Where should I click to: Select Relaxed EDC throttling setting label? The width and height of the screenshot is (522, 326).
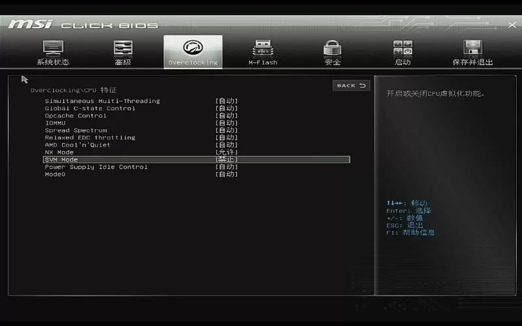[x=90, y=138]
